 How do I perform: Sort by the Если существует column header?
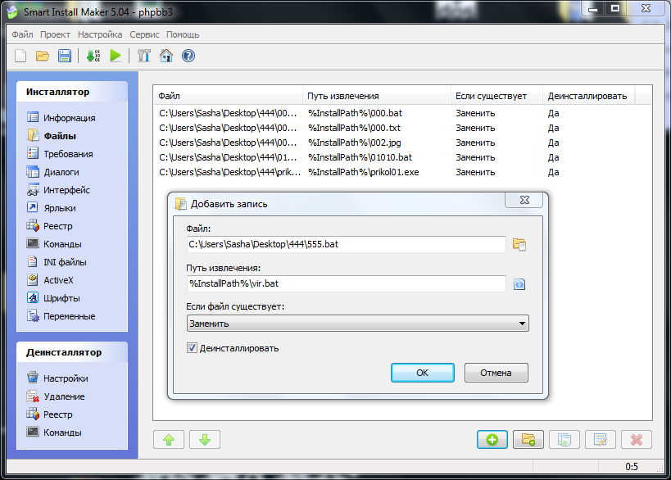click(496, 96)
